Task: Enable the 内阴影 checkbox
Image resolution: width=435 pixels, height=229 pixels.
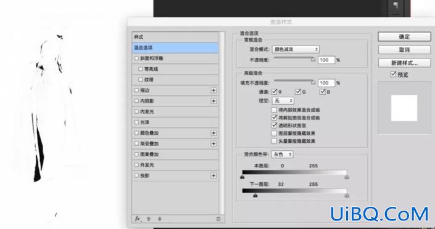Action: tap(136, 101)
